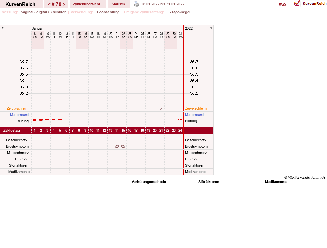Click the bleeding mark on cycle day 3

47,120
